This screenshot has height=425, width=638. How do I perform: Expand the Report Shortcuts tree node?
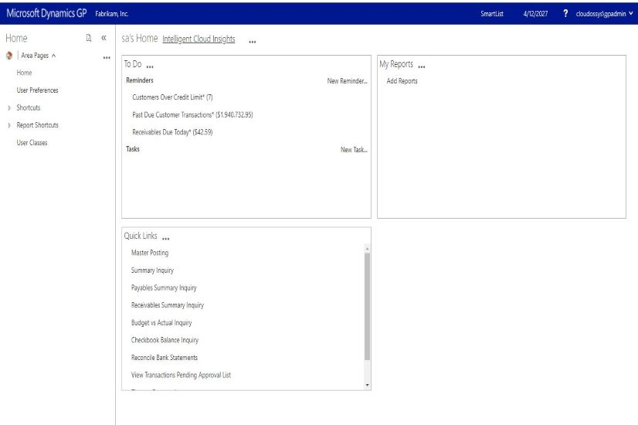point(9,125)
